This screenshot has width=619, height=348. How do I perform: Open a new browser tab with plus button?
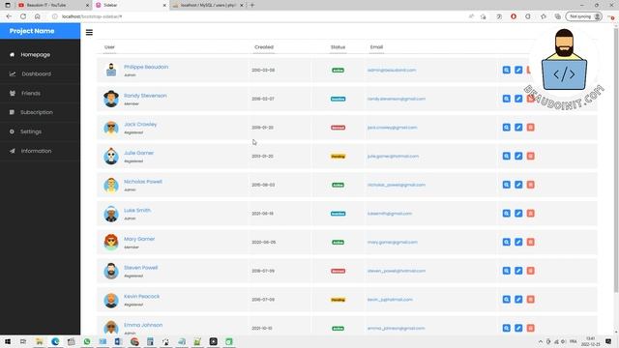click(x=252, y=5)
